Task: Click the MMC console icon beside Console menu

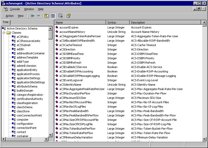Action: (6, 9)
